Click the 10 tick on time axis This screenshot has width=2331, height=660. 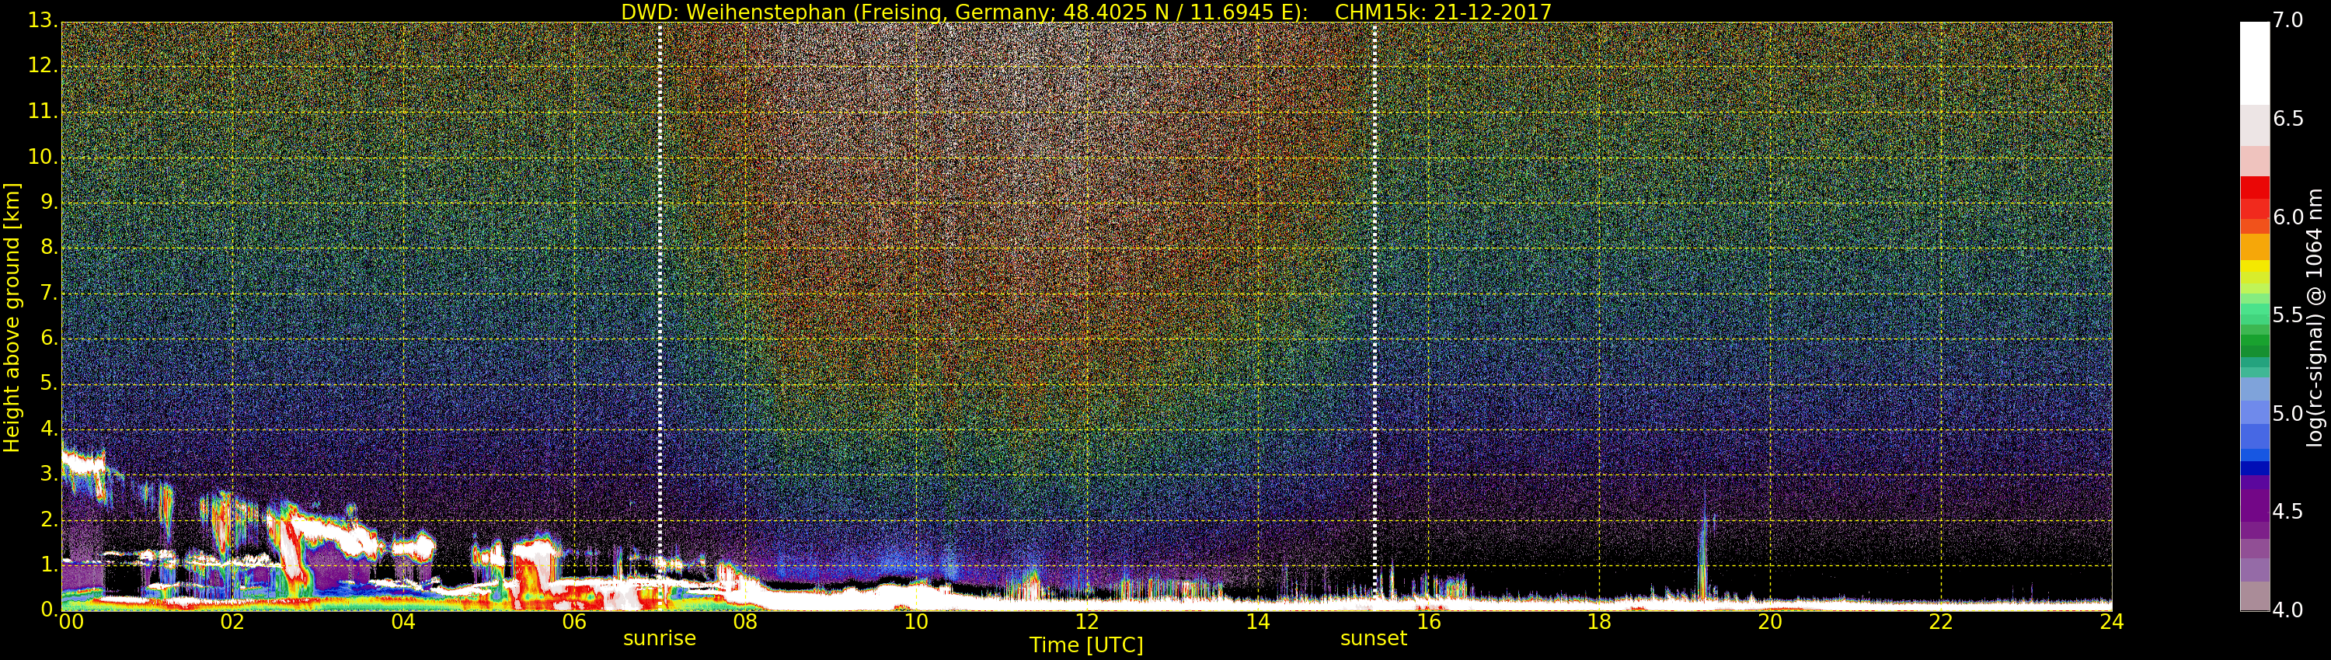click(916, 622)
